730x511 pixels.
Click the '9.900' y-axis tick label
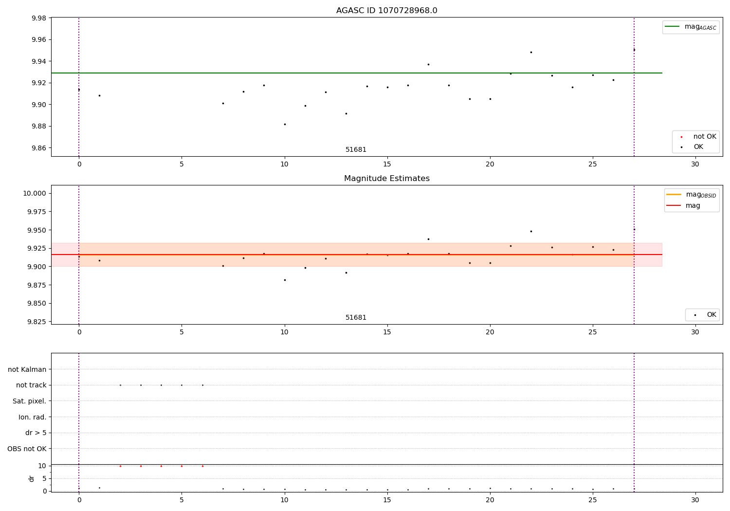(x=36, y=267)
